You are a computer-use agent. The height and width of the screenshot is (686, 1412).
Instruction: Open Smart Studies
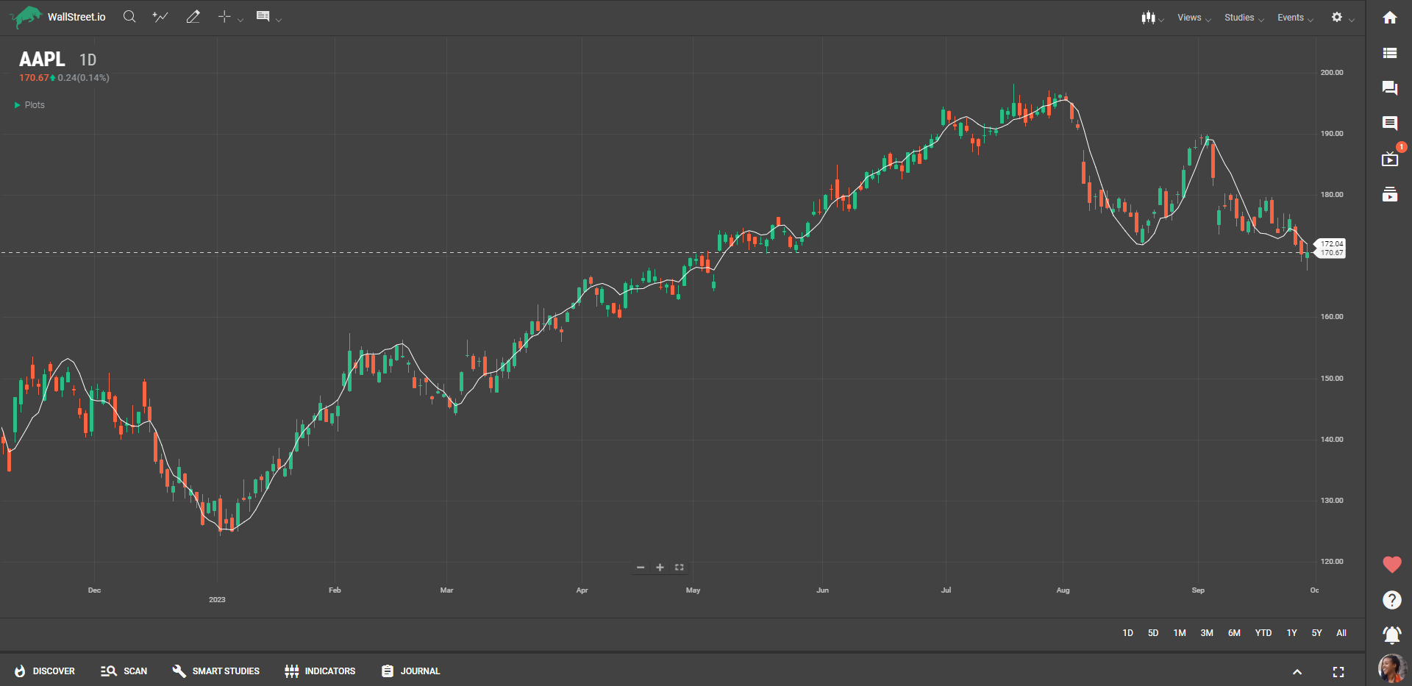click(x=215, y=671)
